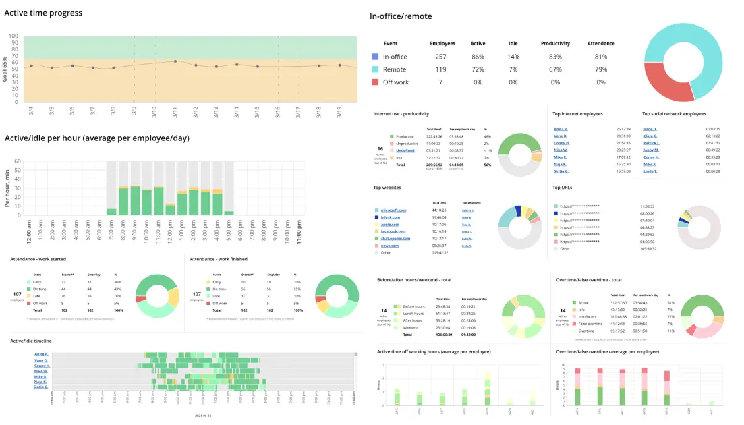744x425 pixels.
Task: Click the Off work red legend marker
Action: point(375,82)
